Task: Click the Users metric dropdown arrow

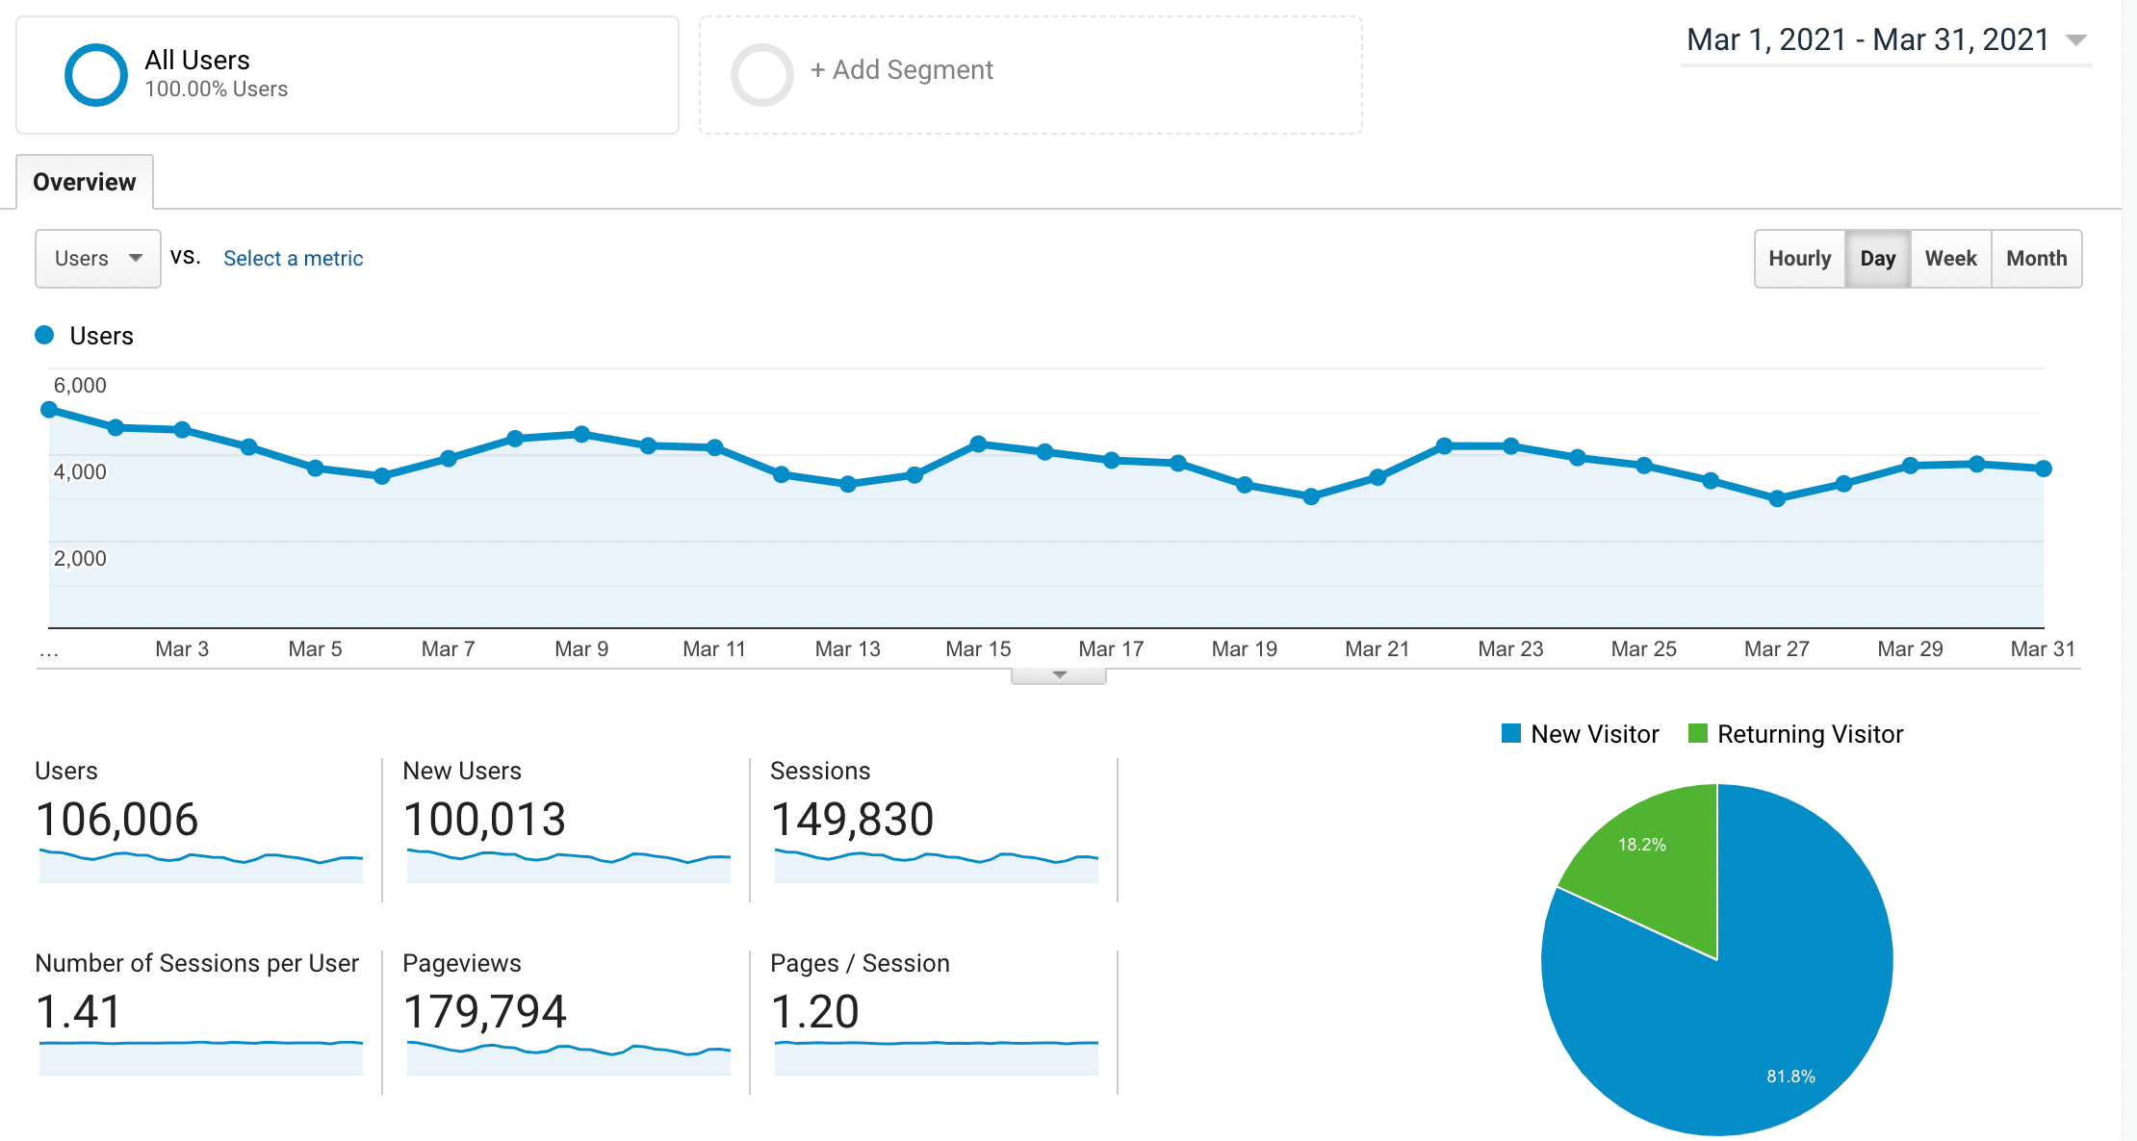Action: (x=137, y=259)
